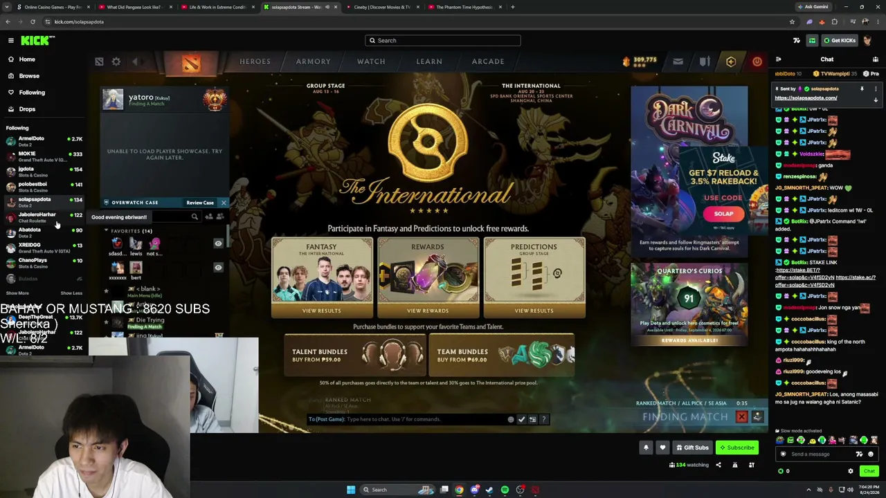Switch to the Watch tab in Dota

[371, 62]
